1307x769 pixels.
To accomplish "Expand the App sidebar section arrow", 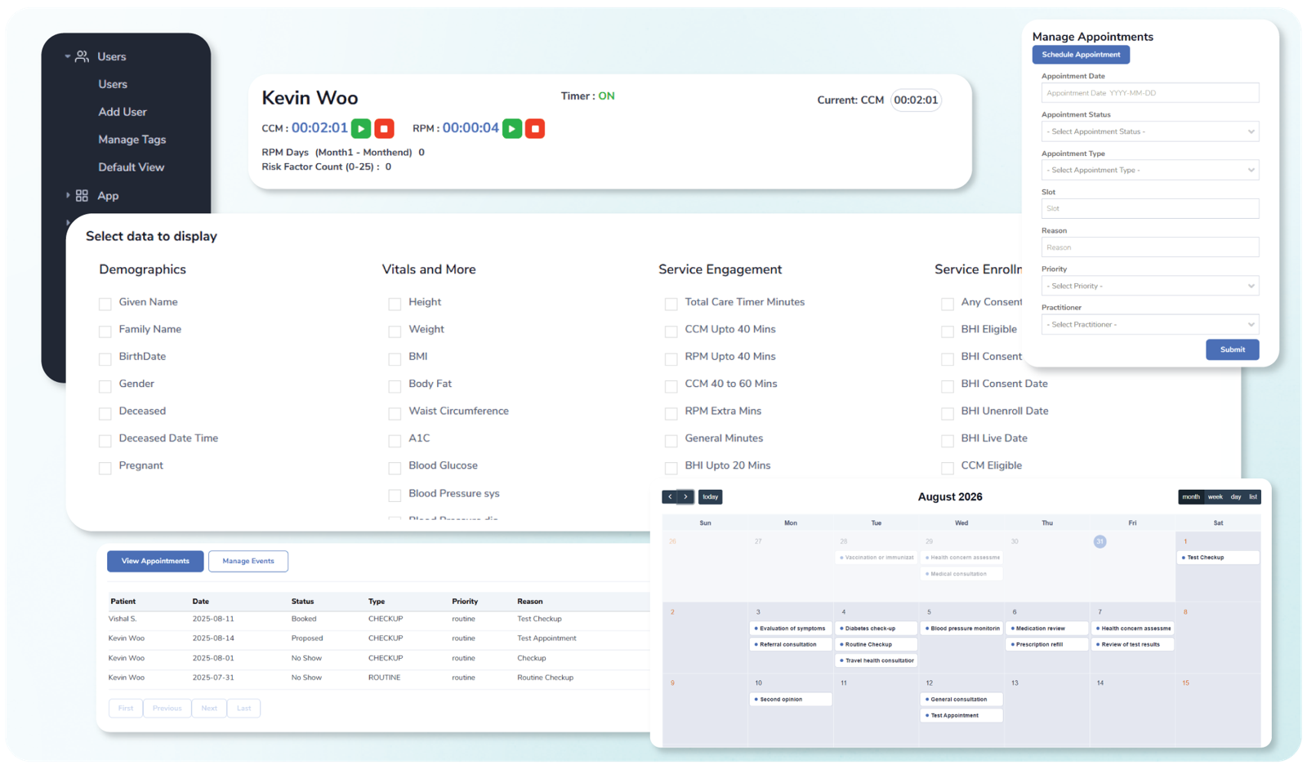I will [x=67, y=196].
